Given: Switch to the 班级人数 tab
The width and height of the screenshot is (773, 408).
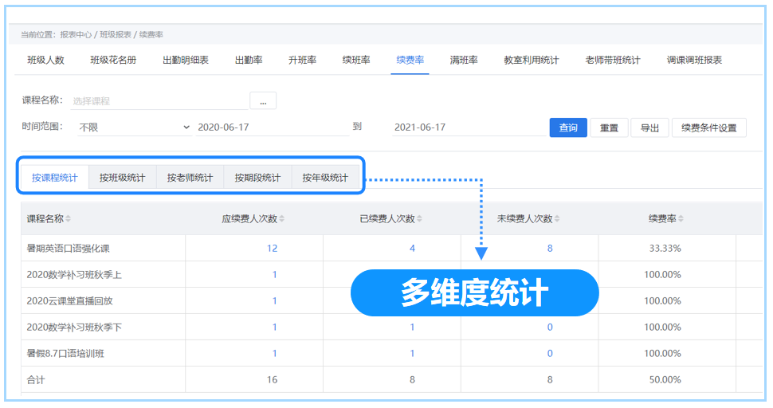Looking at the screenshot, I should (45, 61).
